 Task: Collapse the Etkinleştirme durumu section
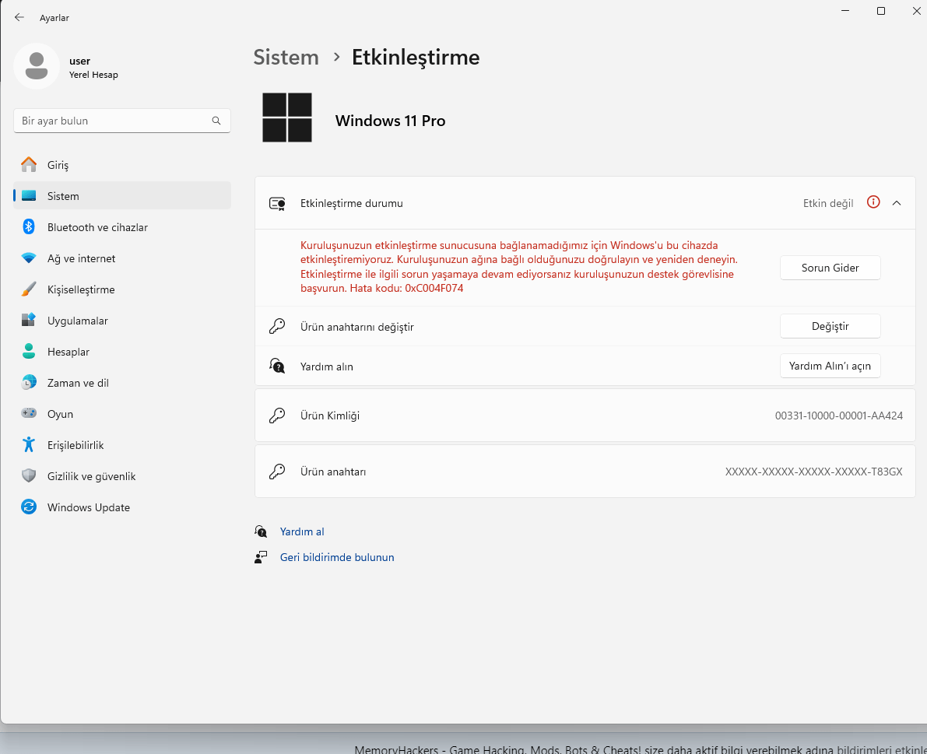pos(897,203)
